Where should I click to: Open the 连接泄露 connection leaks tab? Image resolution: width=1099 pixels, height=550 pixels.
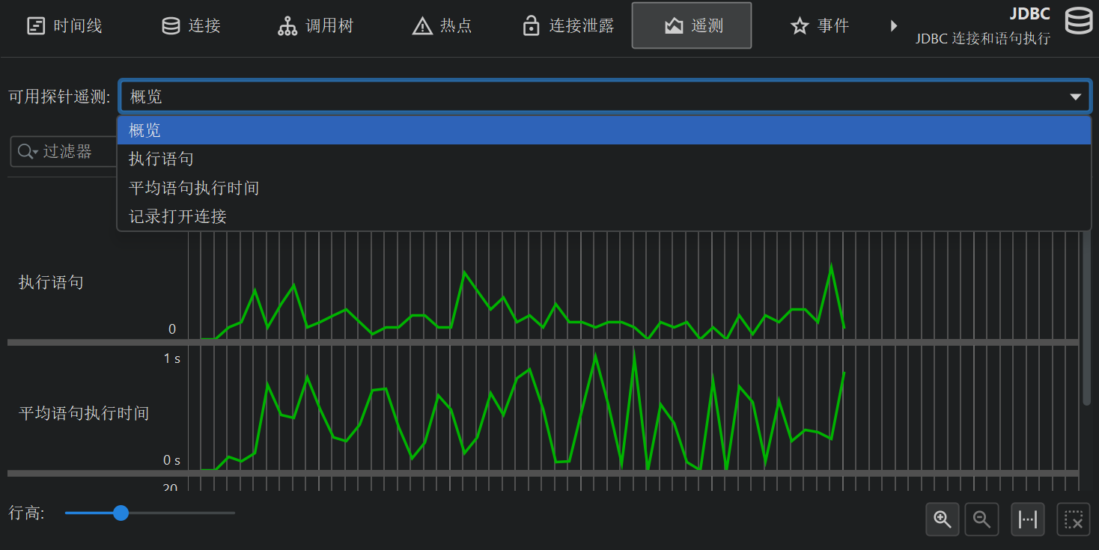[x=568, y=26]
